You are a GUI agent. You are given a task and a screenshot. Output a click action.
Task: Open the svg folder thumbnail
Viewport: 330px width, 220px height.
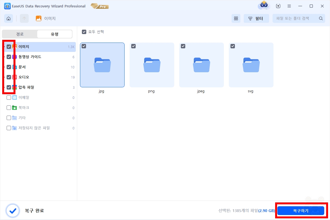(251, 65)
